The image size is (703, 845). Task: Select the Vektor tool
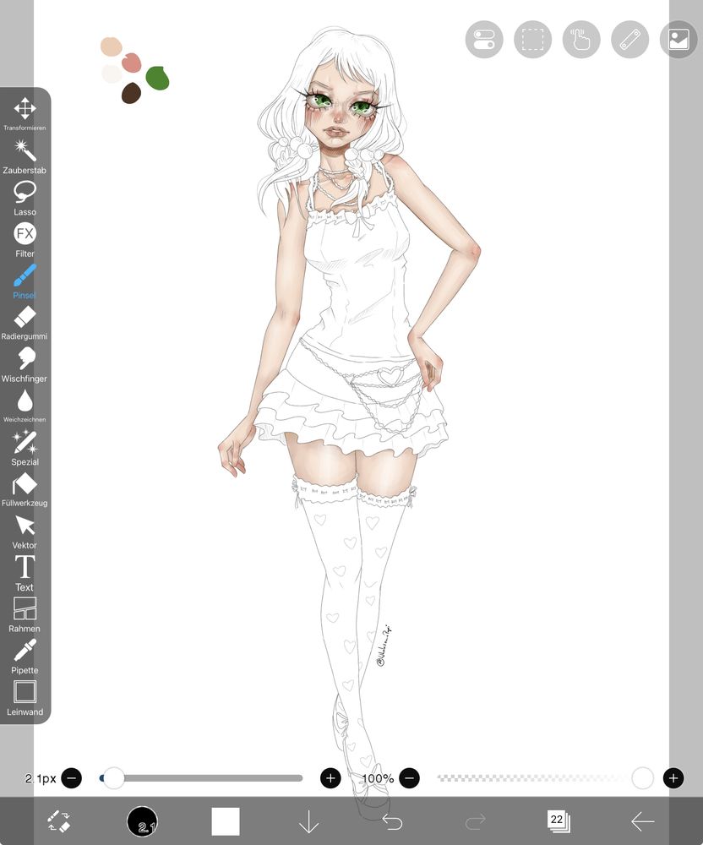coord(25,532)
